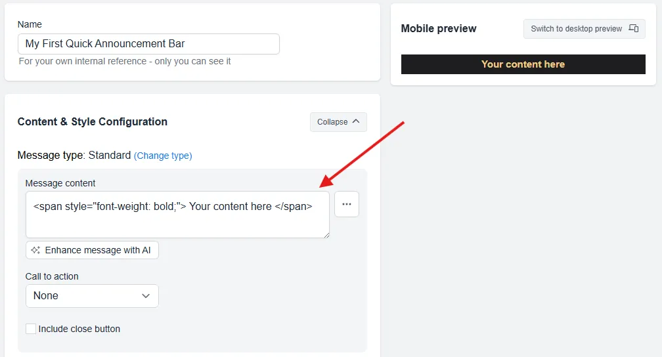Click the sparkle AI icon
This screenshot has width=662, height=357.
coord(36,250)
